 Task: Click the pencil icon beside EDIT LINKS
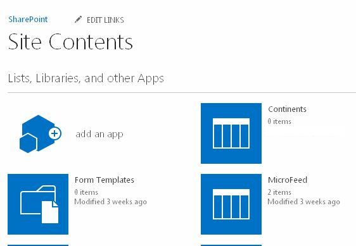78,20
